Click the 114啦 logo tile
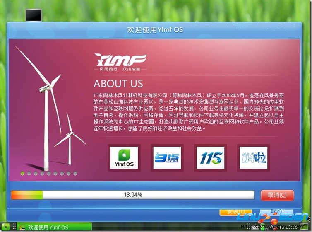The width and height of the screenshot is (312, 232). click(254, 158)
